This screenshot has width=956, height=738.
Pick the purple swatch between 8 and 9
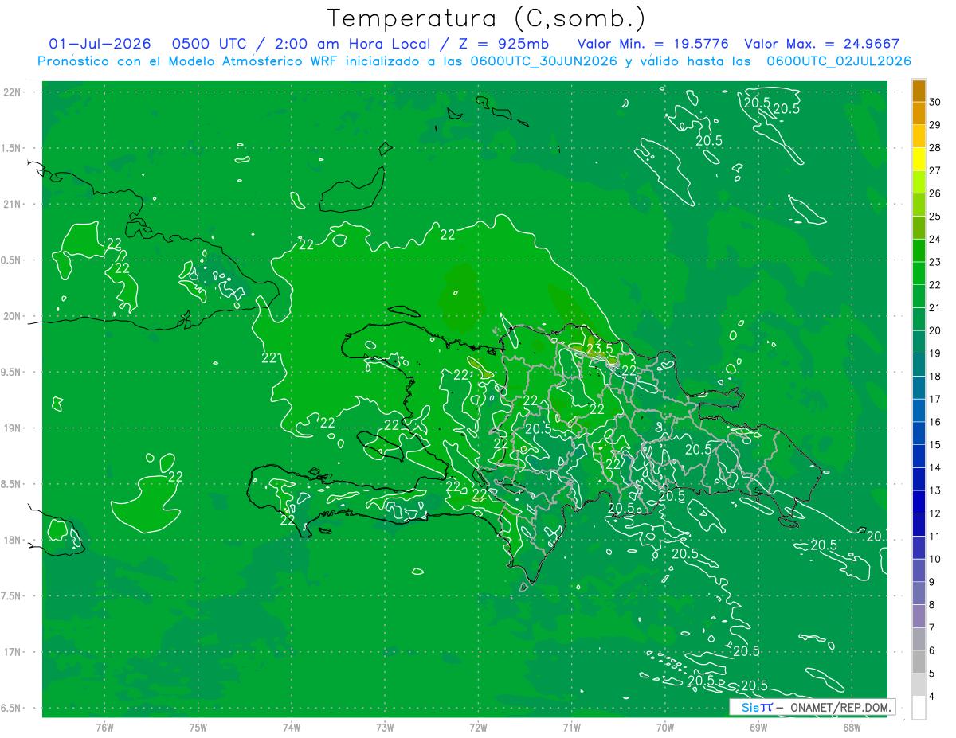pyautogui.click(x=919, y=593)
